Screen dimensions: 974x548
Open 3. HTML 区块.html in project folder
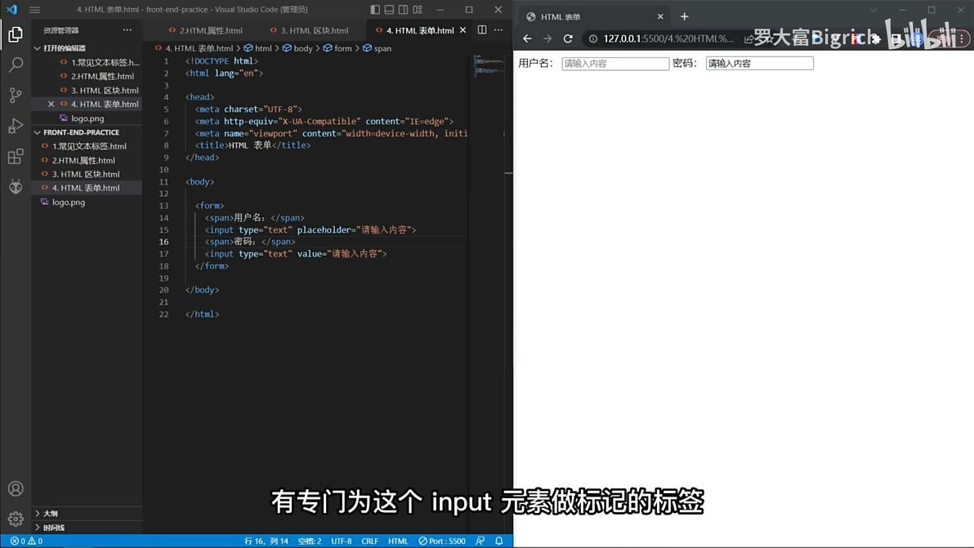(87, 175)
